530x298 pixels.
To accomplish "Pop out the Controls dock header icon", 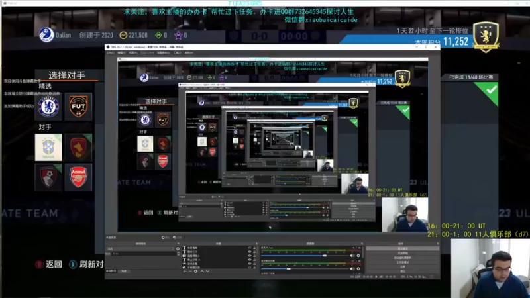I will [x=438, y=244].
